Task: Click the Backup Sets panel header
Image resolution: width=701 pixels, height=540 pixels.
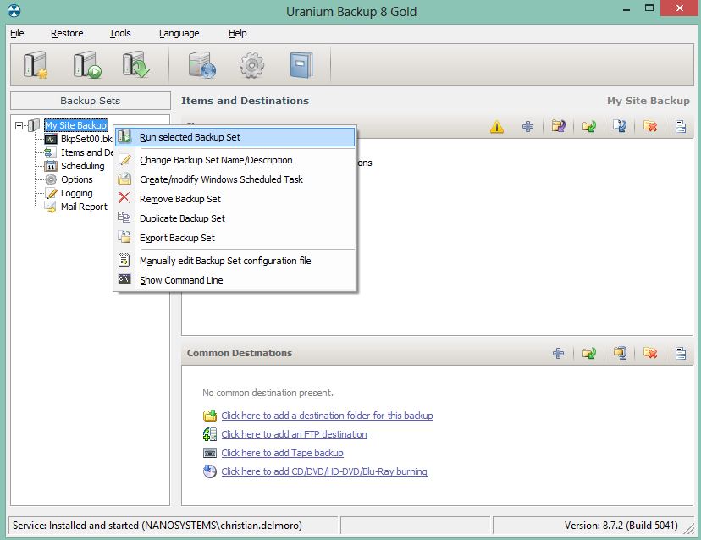Action: [91, 101]
